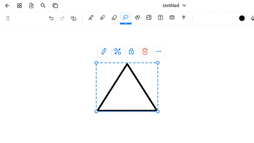The width and height of the screenshot is (254, 143).
Task: Select the Lasso selection tool
Action: coord(126,17)
